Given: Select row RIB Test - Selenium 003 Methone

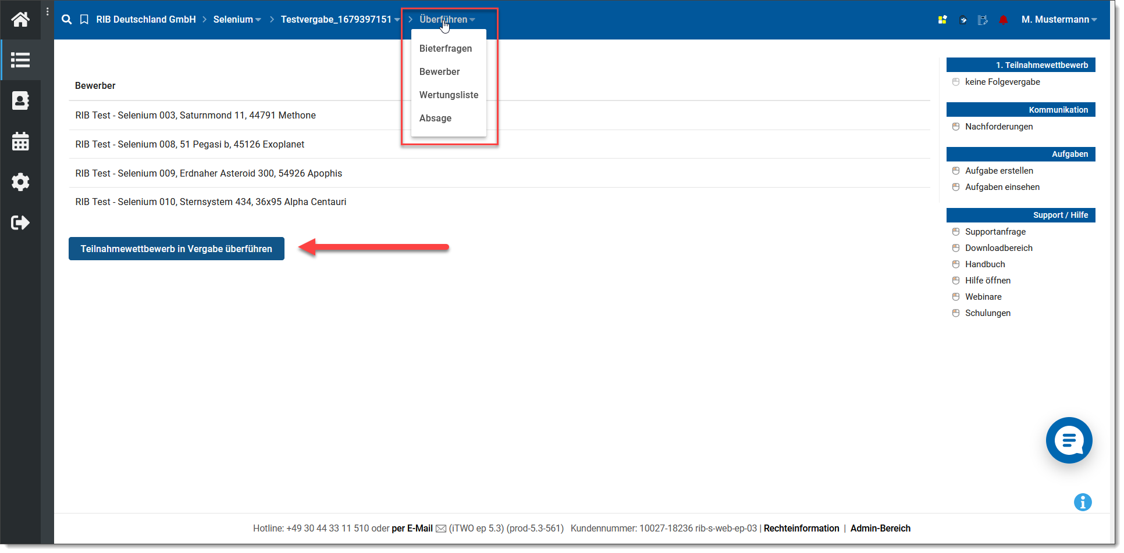Looking at the screenshot, I should tap(499, 116).
